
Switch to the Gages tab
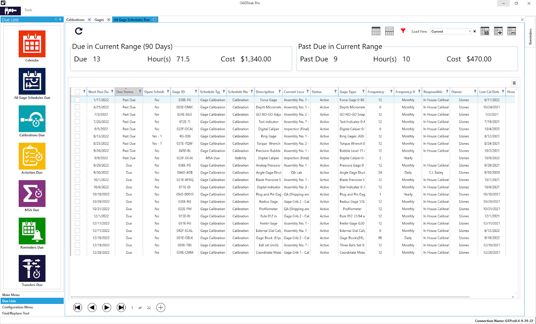coord(99,19)
